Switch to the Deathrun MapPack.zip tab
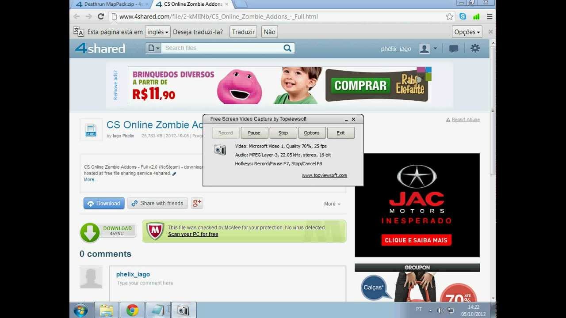Image resolution: width=566 pixels, height=318 pixels. tap(111, 4)
